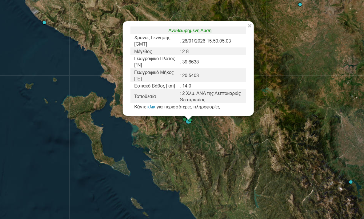The image size is (364, 219).
Task: Select the cyan earthquake marker at the top-right map edge
Action: [300, 4]
